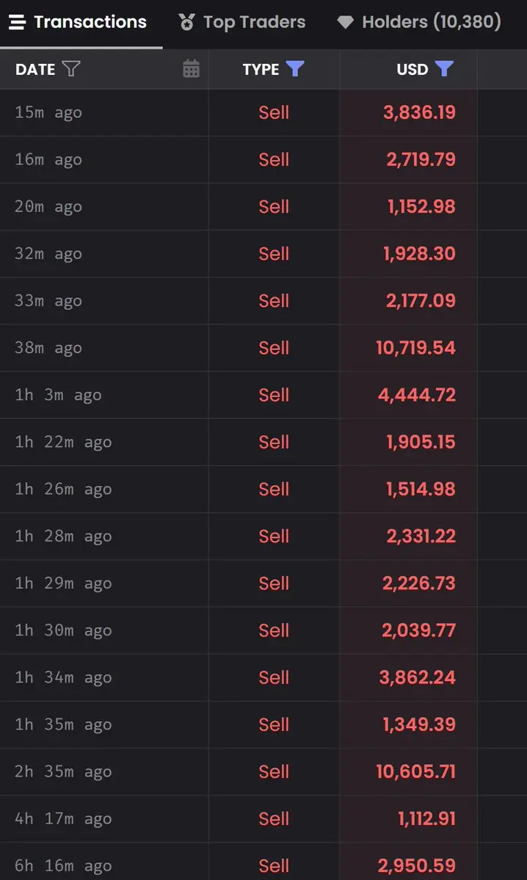
Task: Switch to the Top Traders tab
Action: (242, 23)
